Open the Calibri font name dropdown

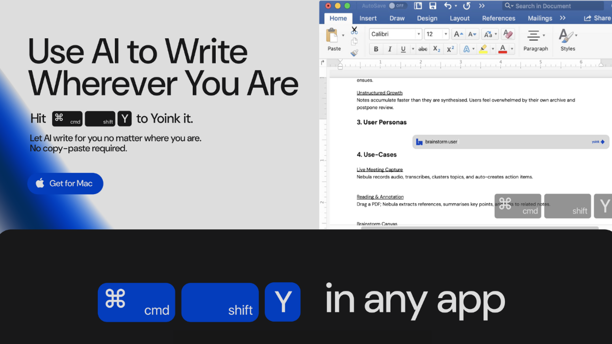(419, 34)
